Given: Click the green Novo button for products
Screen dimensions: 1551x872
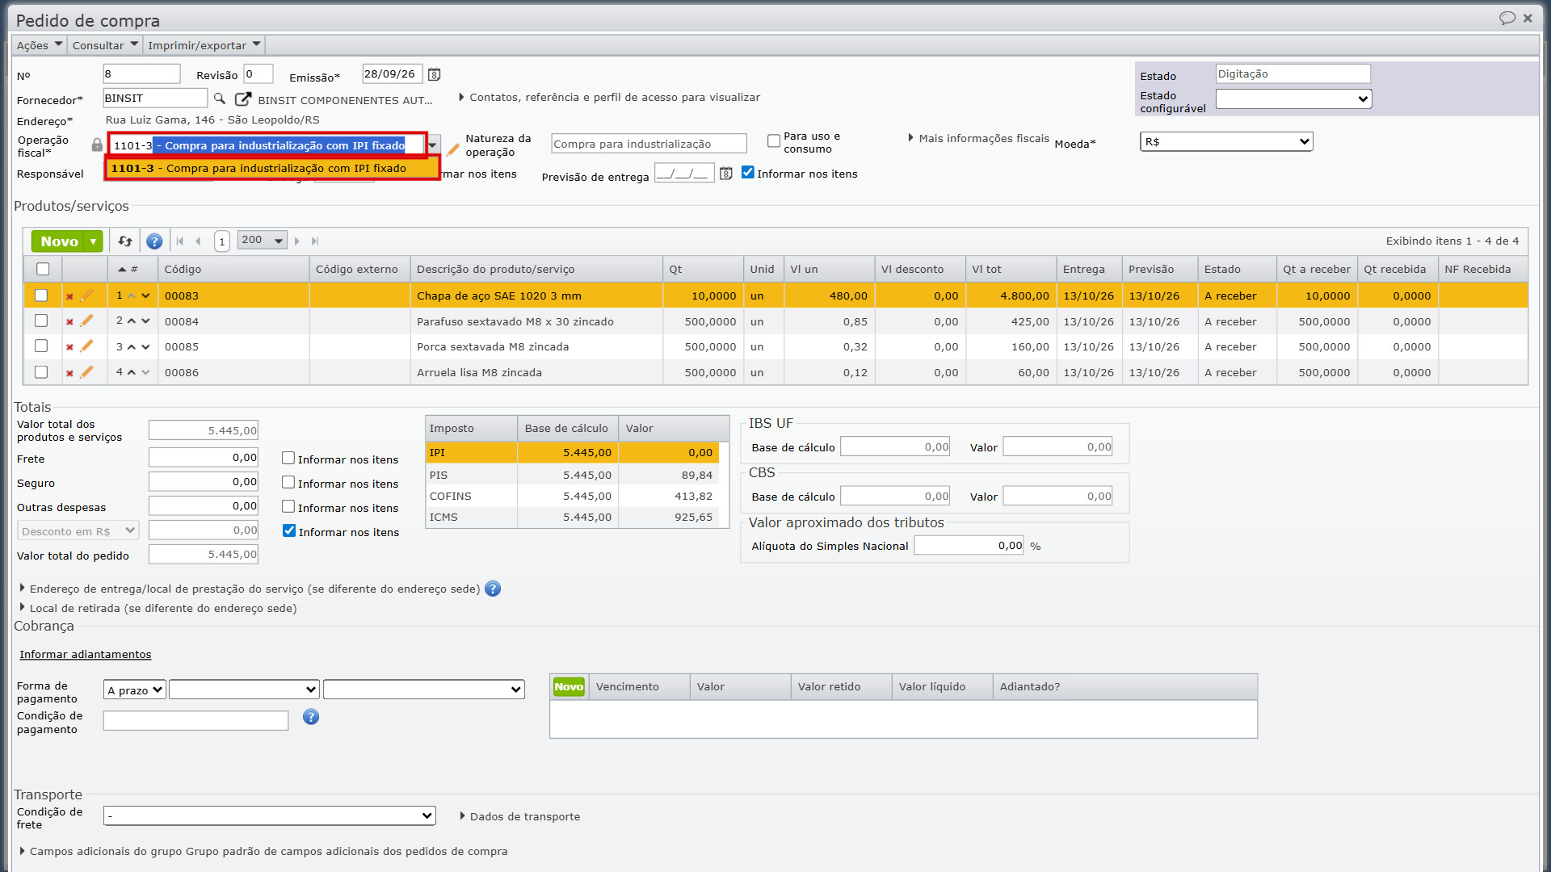Looking at the screenshot, I should [59, 241].
